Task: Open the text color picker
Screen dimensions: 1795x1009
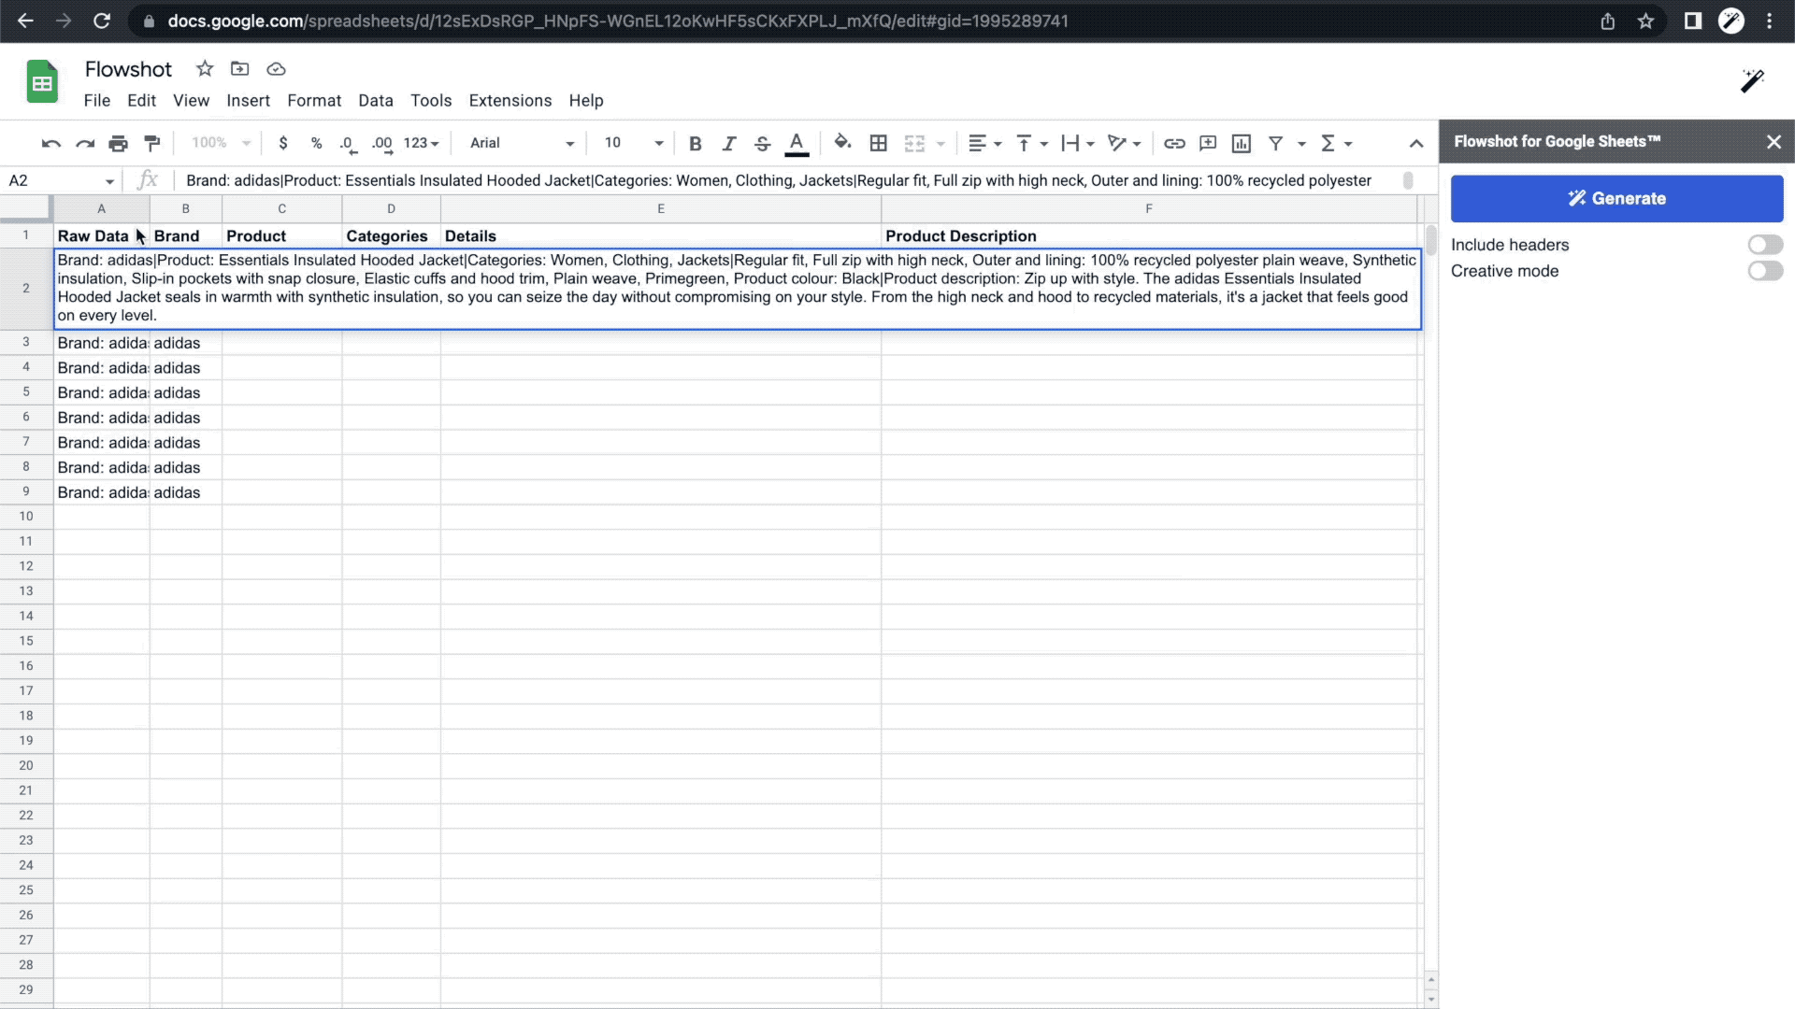Action: pyautogui.click(x=797, y=143)
